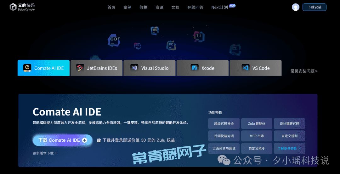This screenshot has height=174, width=340.
Task: Click the VS Code tab icon
Action: 246,68
